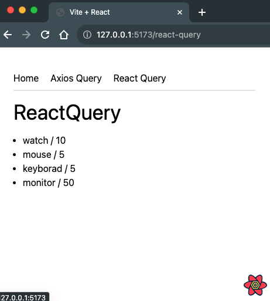Go back using the browser back arrow
The image size is (270, 301).
tap(8, 35)
